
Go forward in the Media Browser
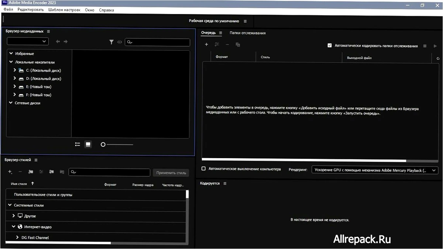tap(66, 42)
